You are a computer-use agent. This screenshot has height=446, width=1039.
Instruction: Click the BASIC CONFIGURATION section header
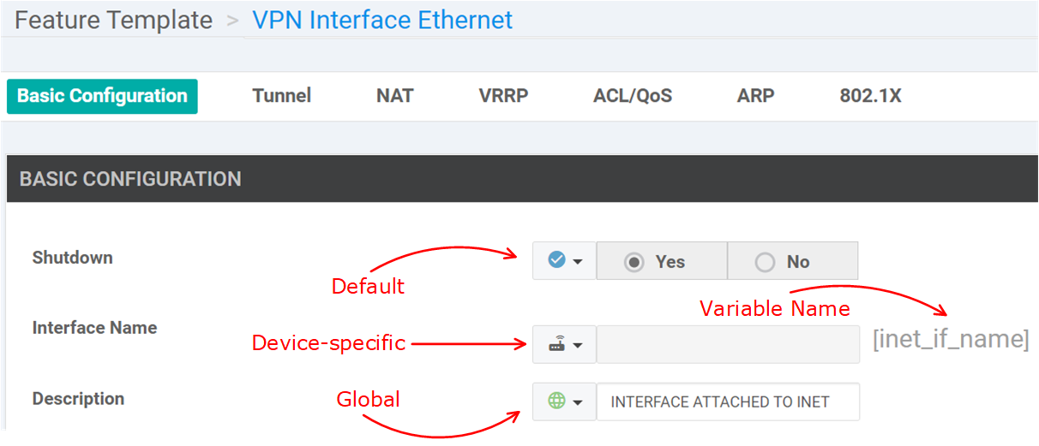[x=130, y=179]
